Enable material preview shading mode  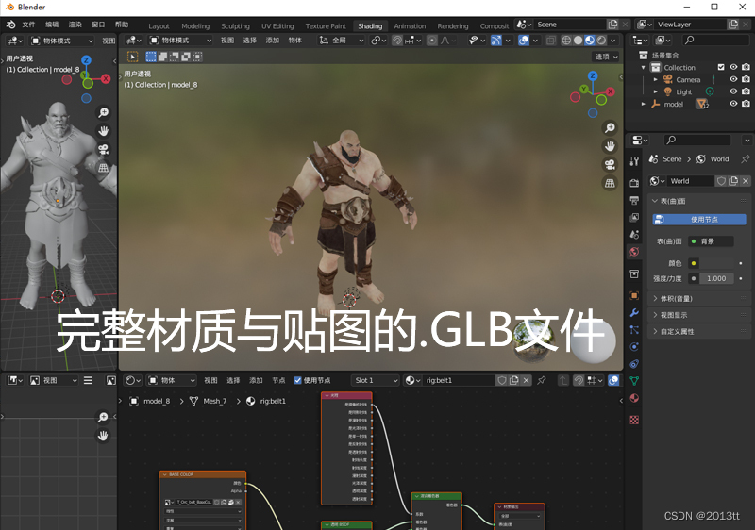point(590,41)
